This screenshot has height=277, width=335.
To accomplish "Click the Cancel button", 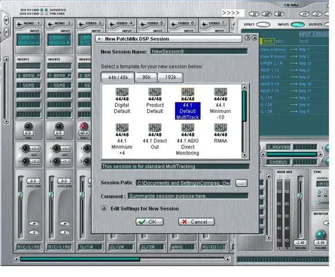I will click(x=196, y=222).
